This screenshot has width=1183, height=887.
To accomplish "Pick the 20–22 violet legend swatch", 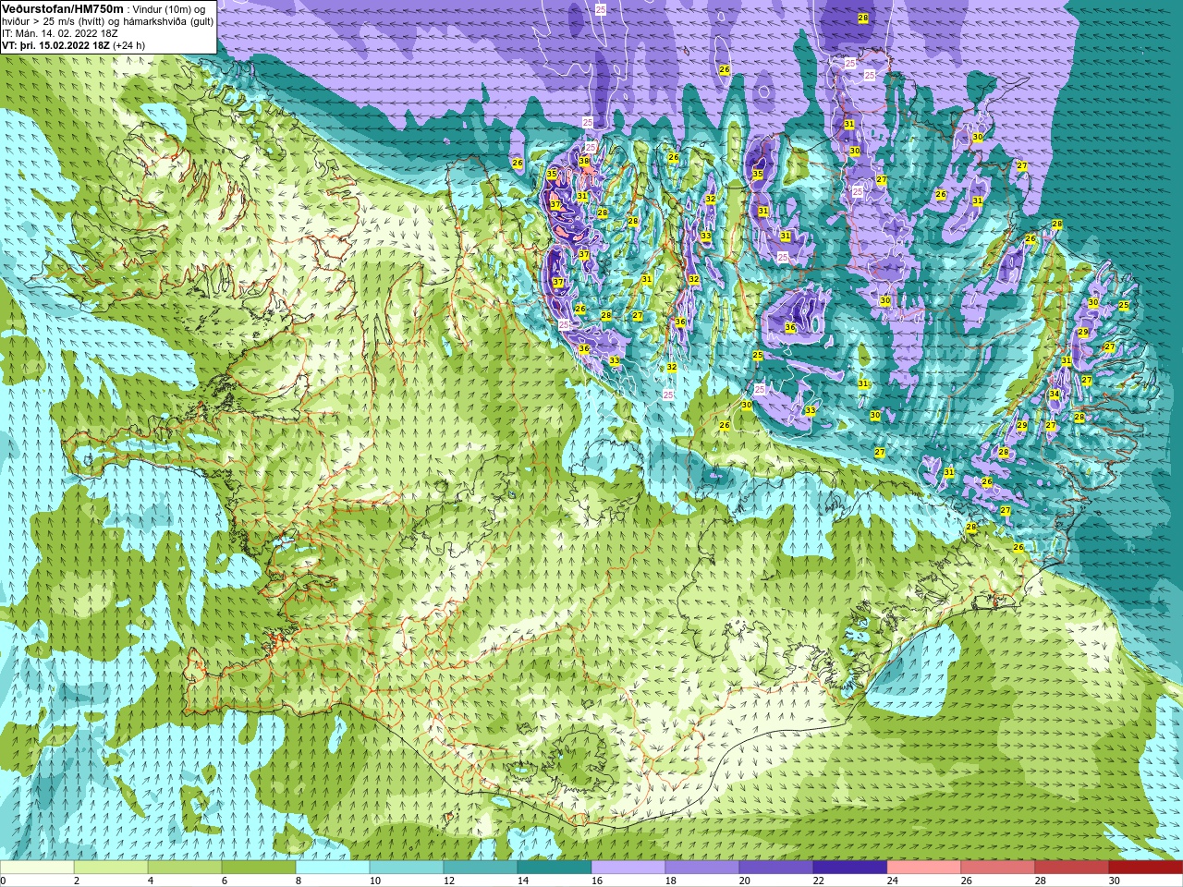I will 776,868.
